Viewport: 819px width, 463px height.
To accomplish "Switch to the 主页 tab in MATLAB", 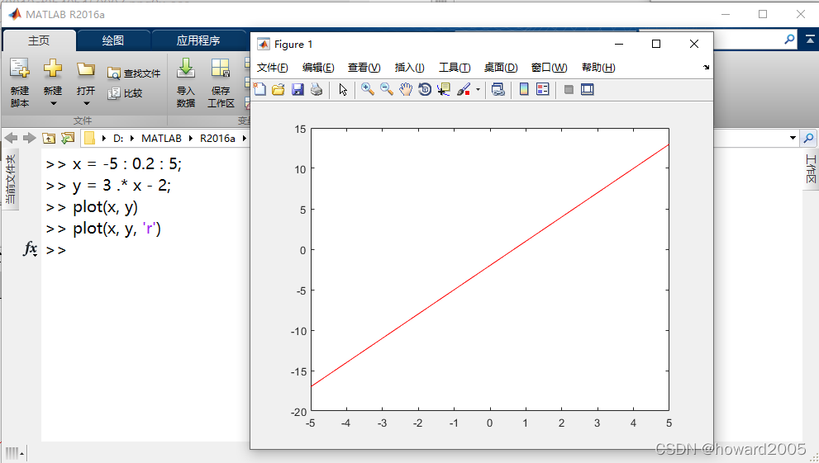I will pos(39,40).
